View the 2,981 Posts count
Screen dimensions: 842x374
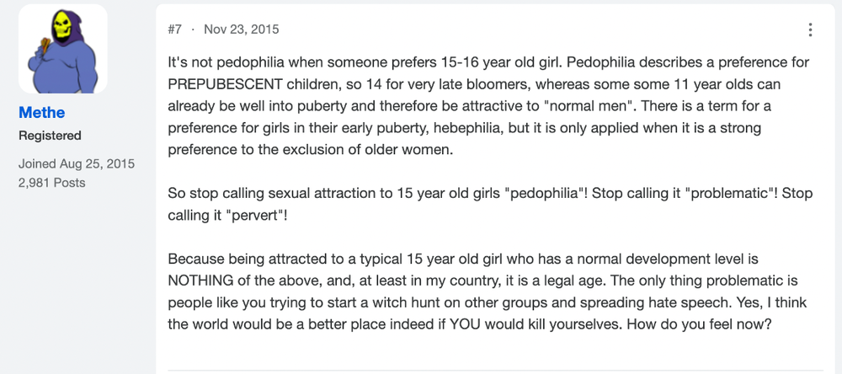pos(52,183)
